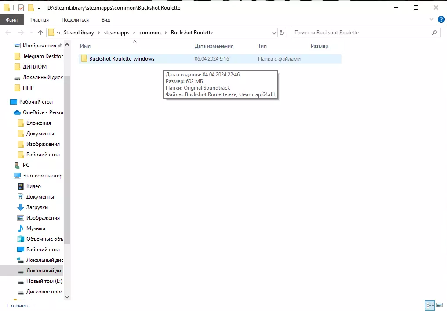The height and width of the screenshot is (311, 447).
Task: Open the recent locations dropdown arrow
Action: (31, 33)
